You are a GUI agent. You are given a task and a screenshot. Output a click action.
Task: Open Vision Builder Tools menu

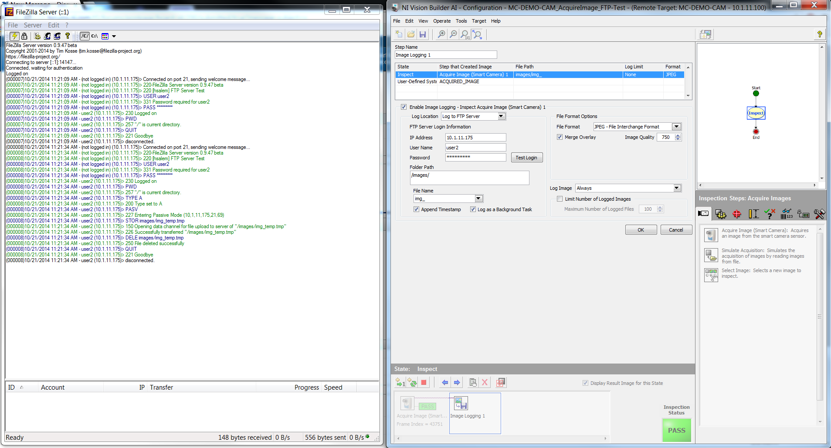(x=461, y=21)
